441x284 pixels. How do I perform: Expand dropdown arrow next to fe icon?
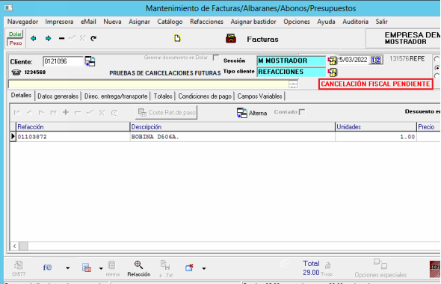68,268
